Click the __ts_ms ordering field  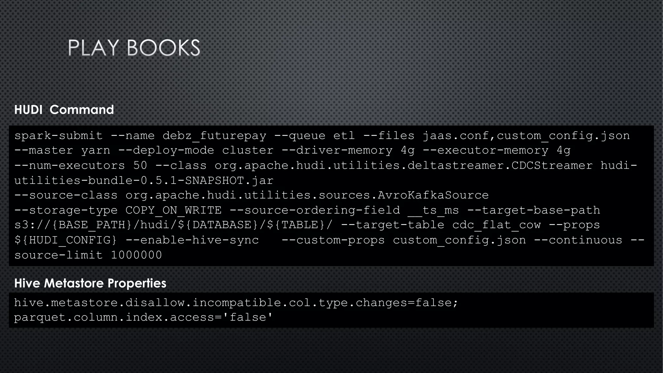(433, 210)
